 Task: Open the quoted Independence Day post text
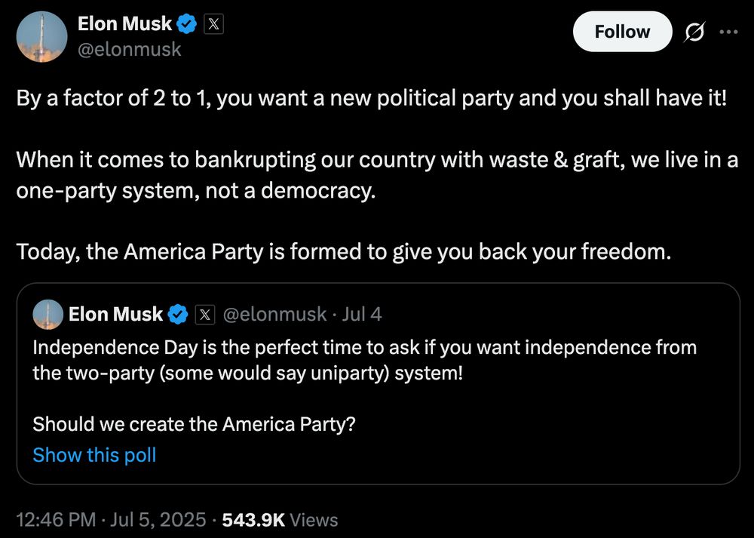(364, 360)
